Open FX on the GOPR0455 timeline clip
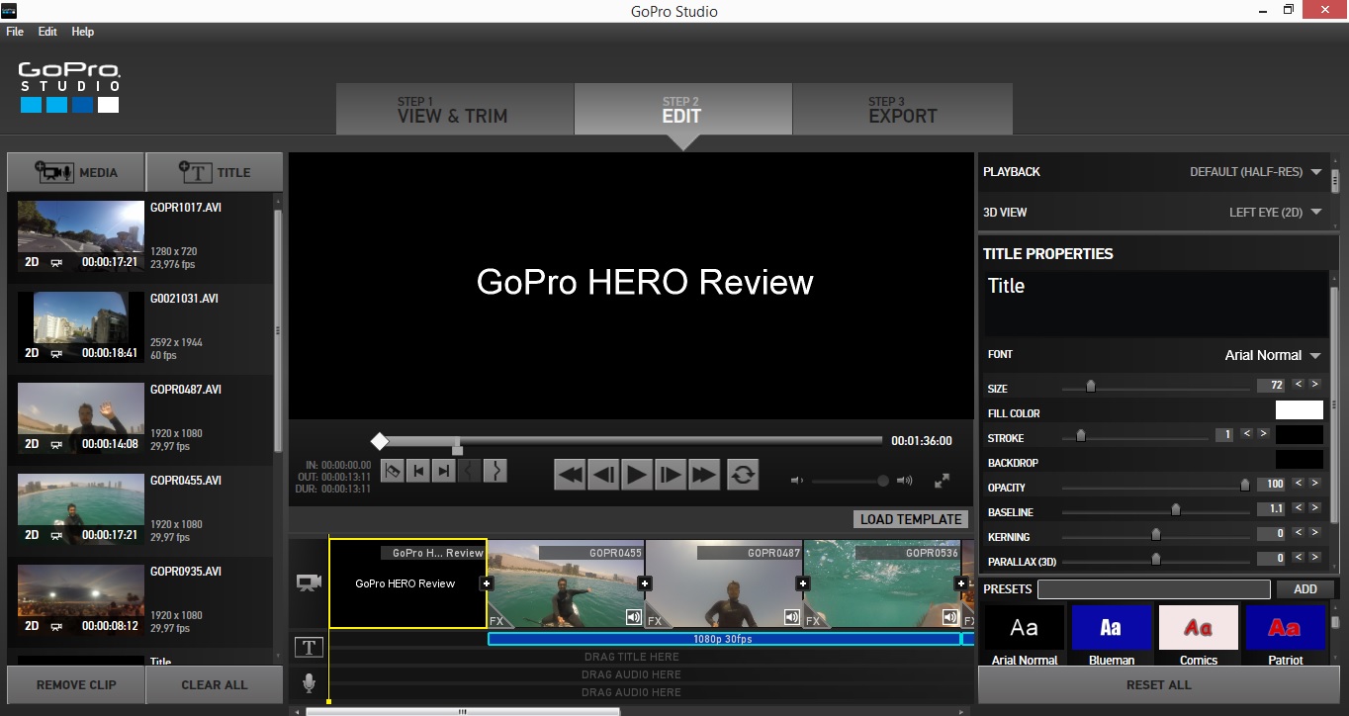The image size is (1349, 716). [x=496, y=621]
